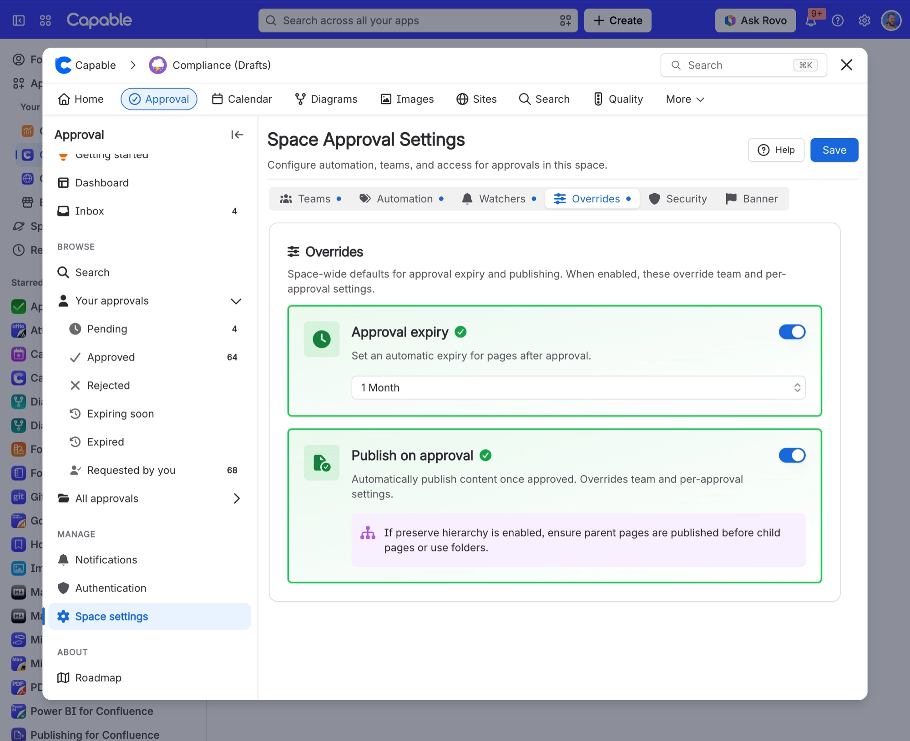Open the Search navigation item in top bar

click(544, 99)
